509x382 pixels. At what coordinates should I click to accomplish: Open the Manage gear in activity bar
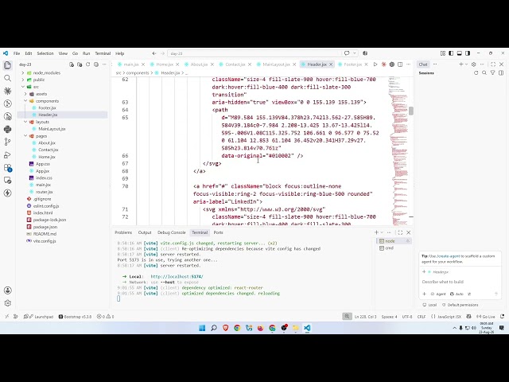click(x=7, y=303)
